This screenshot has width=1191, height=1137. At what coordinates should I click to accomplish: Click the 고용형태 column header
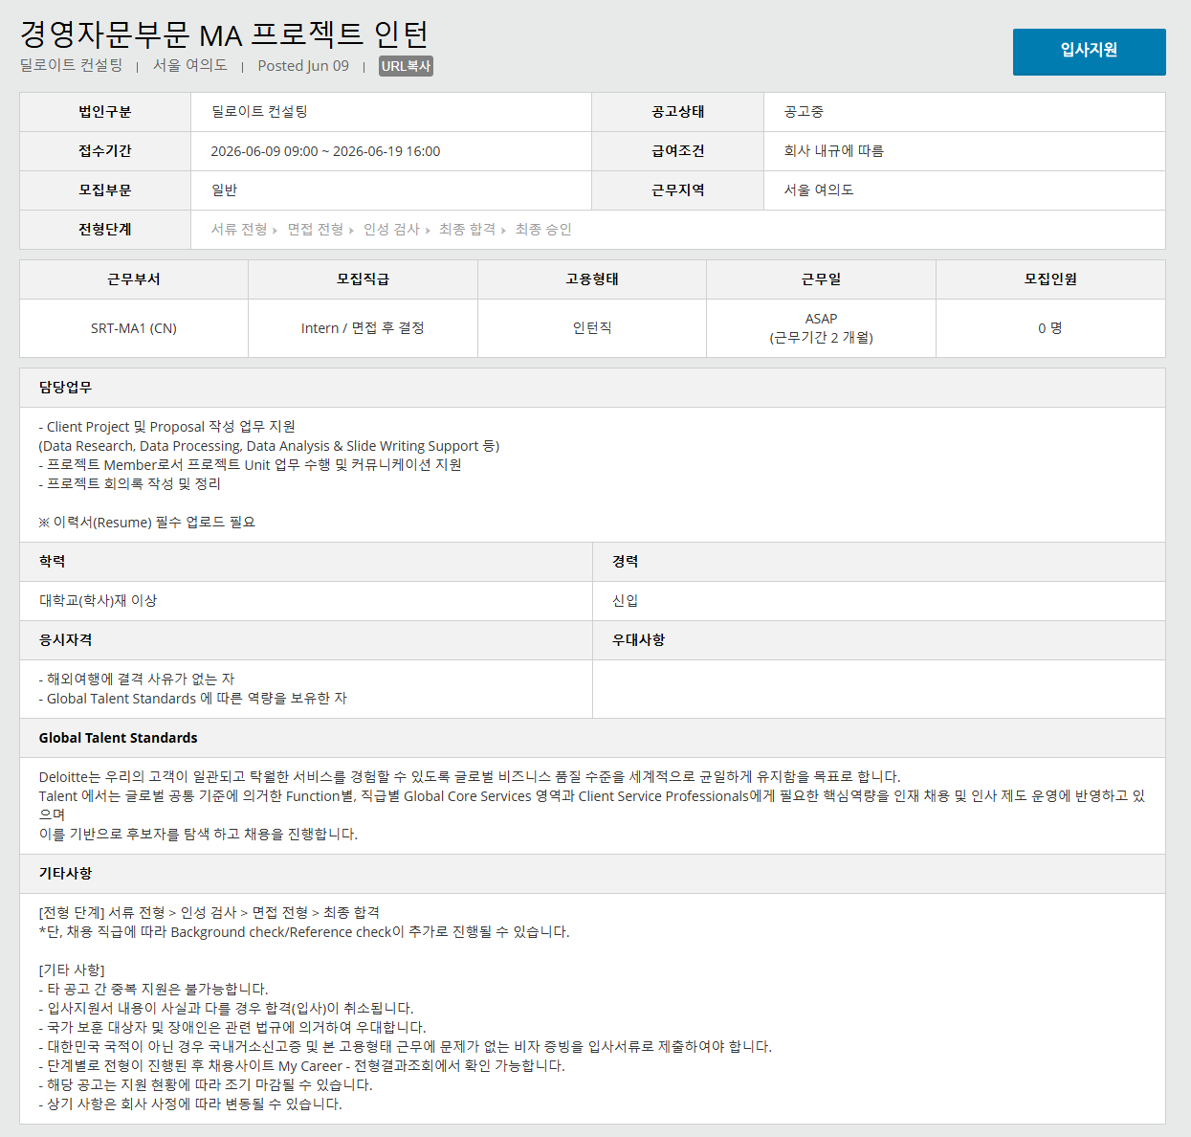pos(592,279)
